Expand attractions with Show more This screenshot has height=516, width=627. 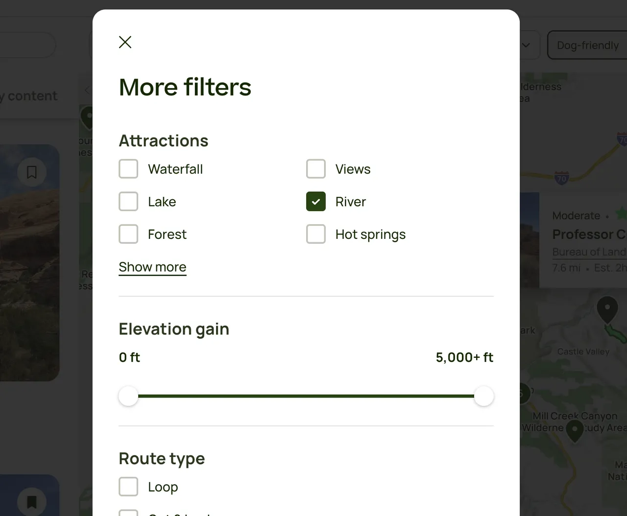click(x=152, y=267)
